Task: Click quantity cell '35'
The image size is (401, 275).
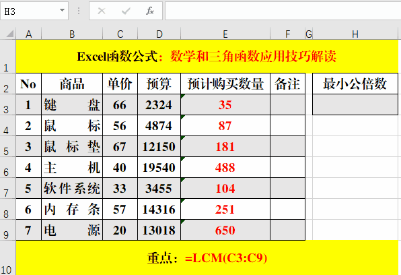Action: pyautogui.click(x=225, y=104)
